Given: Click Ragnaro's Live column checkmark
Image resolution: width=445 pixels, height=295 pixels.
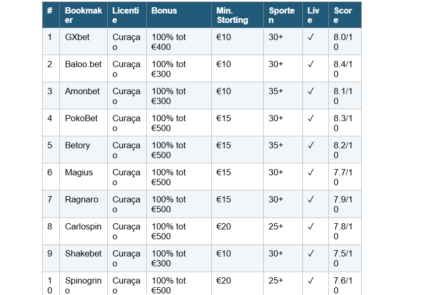Looking at the screenshot, I should [311, 199].
